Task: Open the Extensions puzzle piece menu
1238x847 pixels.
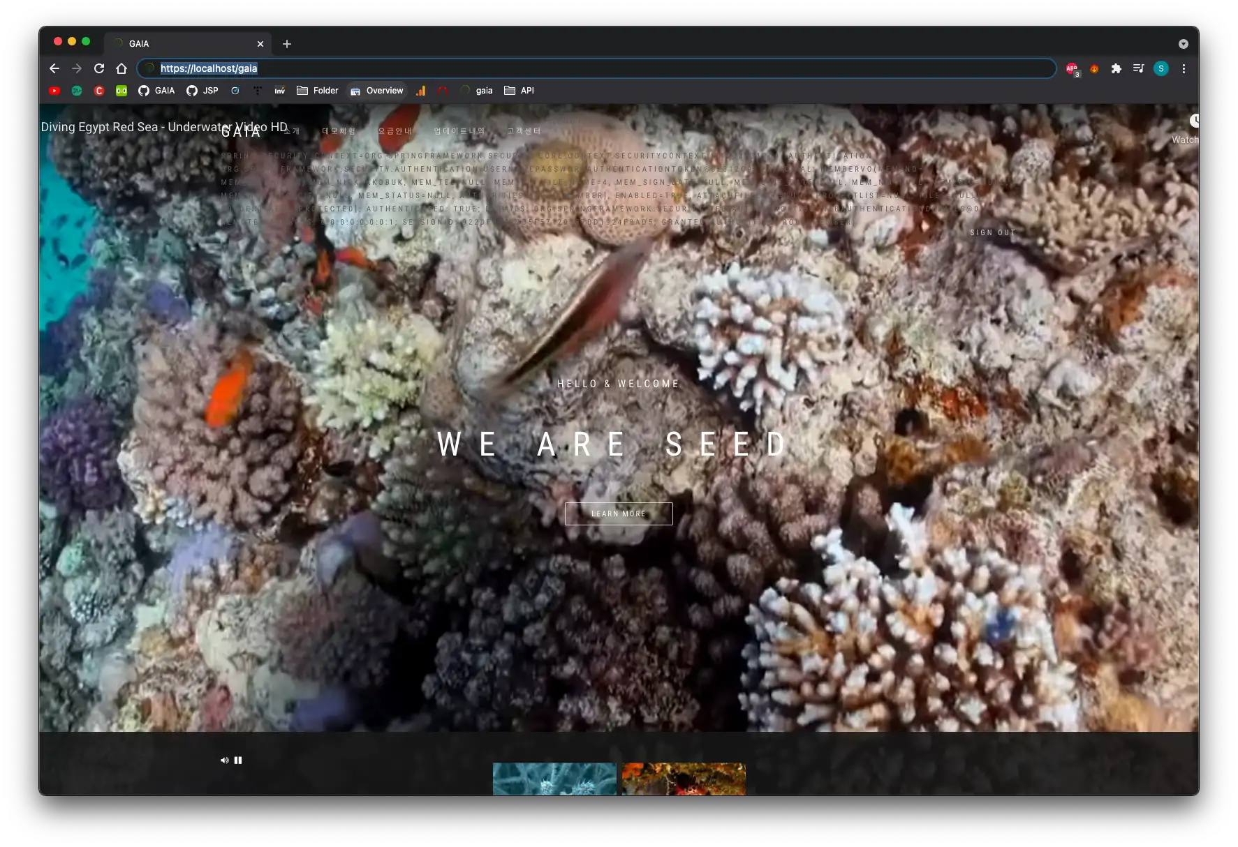Action: pos(1117,68)
